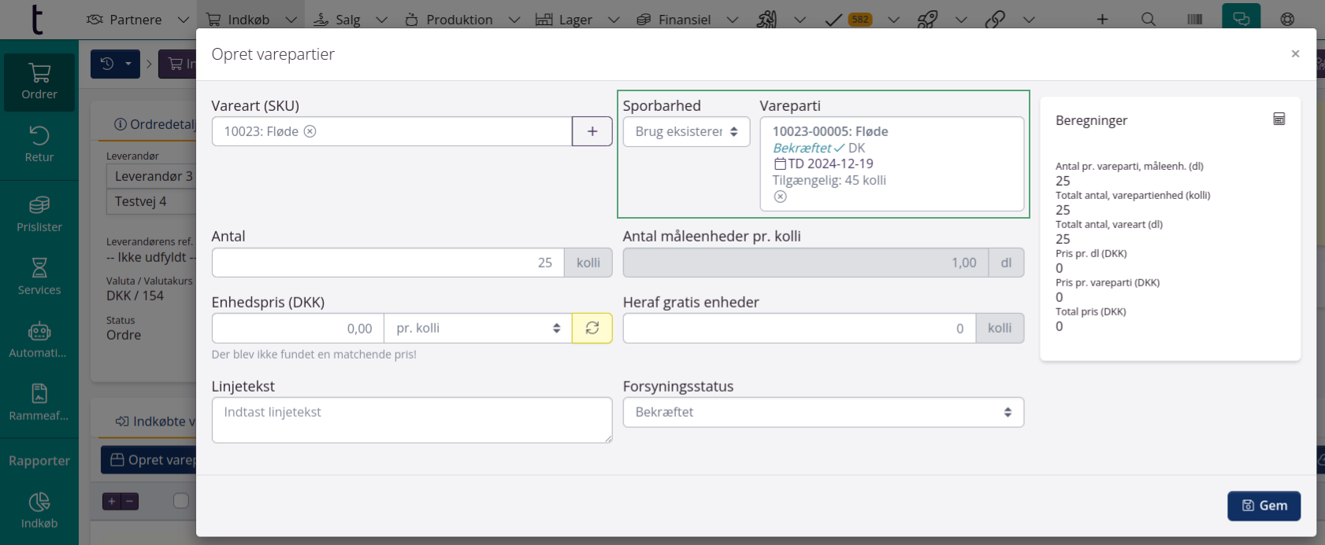Screen dimensions: 1325x545
Task: Toggle the select-all checkbox in the table header
Action: coord(180,501)
